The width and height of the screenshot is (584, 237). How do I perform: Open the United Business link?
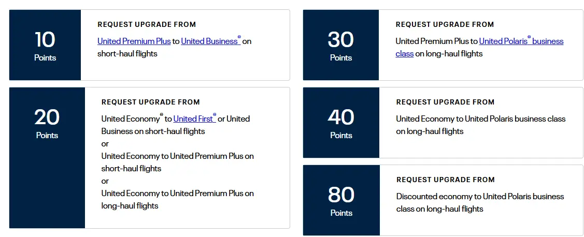coord(209,41)
